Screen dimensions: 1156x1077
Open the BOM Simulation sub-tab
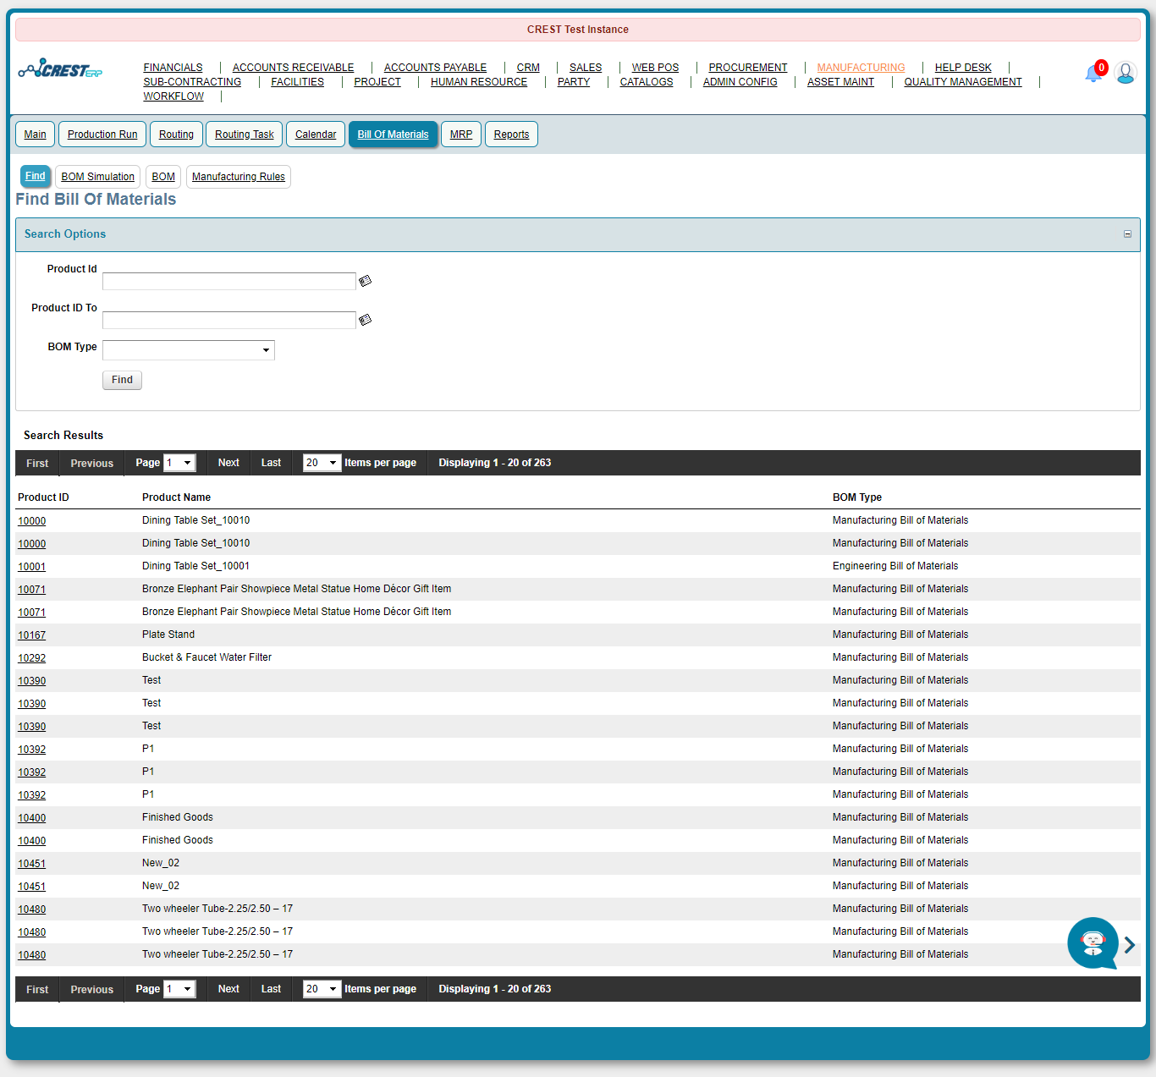point(97,177)
